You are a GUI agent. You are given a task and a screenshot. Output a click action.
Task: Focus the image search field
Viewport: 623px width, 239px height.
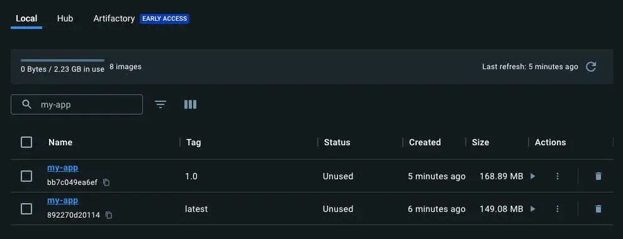click(x=77, y=104)
